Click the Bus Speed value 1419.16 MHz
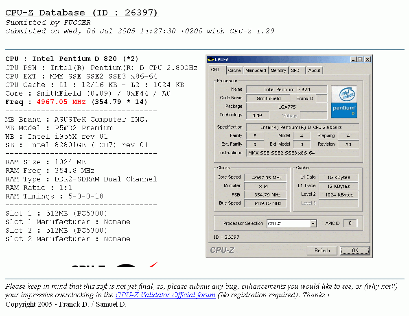 (265, 203)
